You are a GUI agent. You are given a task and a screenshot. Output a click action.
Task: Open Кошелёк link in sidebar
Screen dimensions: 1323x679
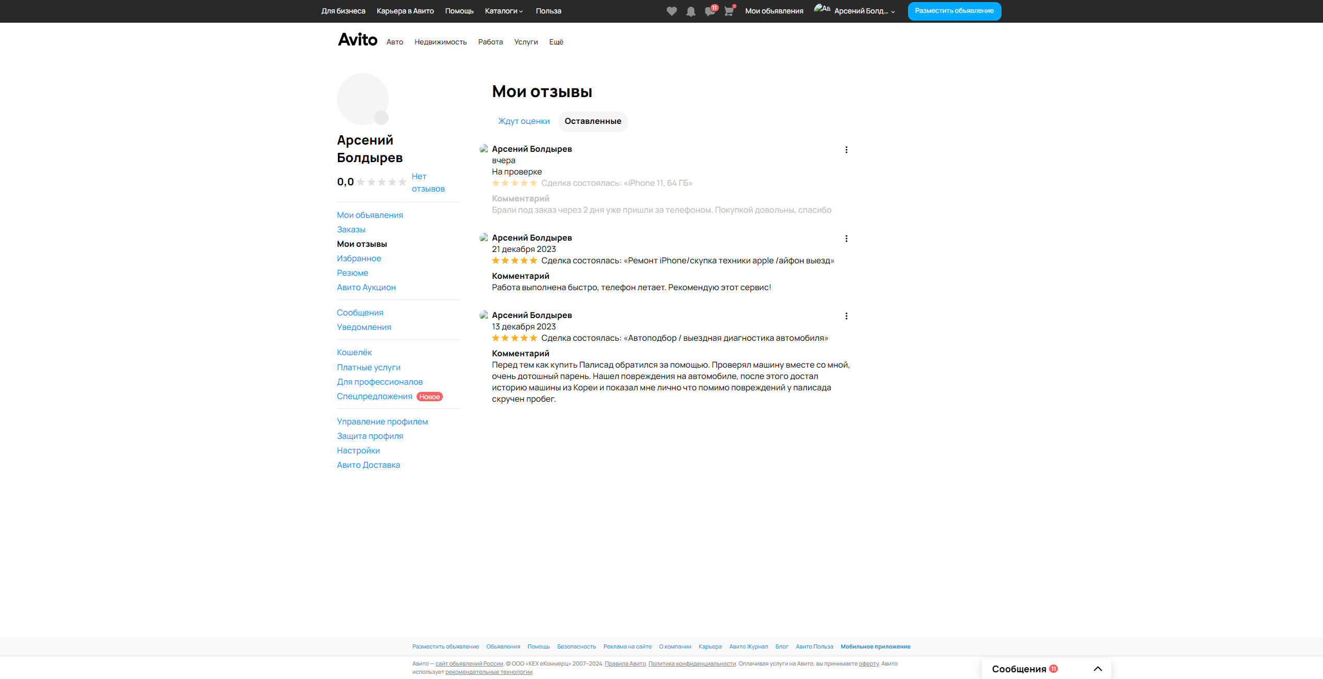pyautogui.click(x=354, y=352)
